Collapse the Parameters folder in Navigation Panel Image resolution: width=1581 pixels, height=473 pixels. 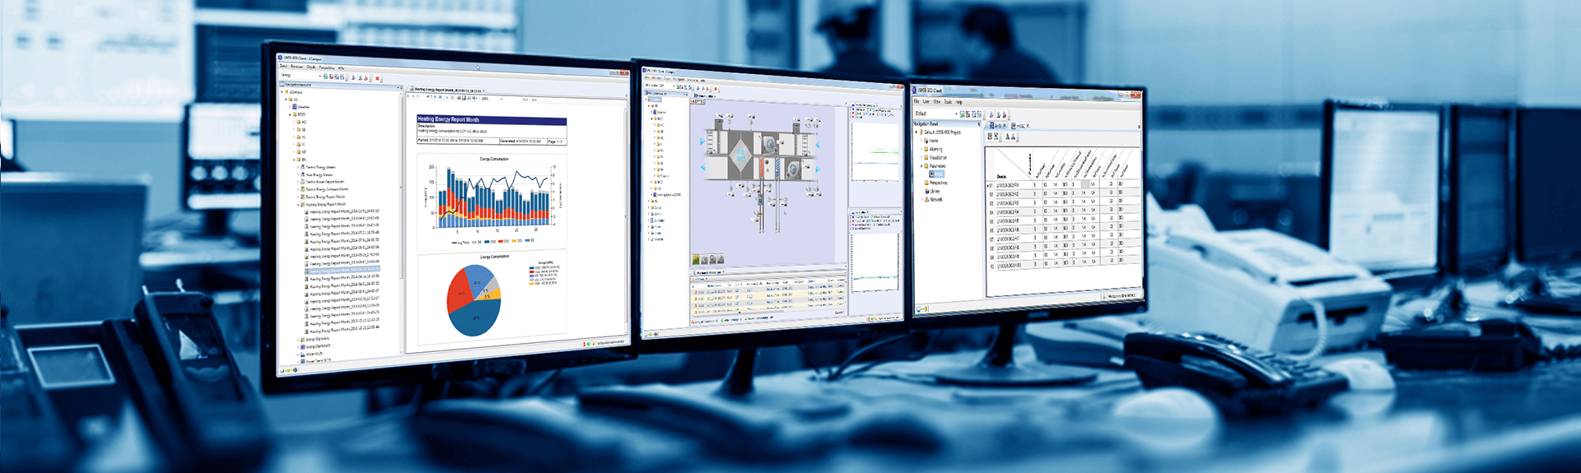click(921, 166)
